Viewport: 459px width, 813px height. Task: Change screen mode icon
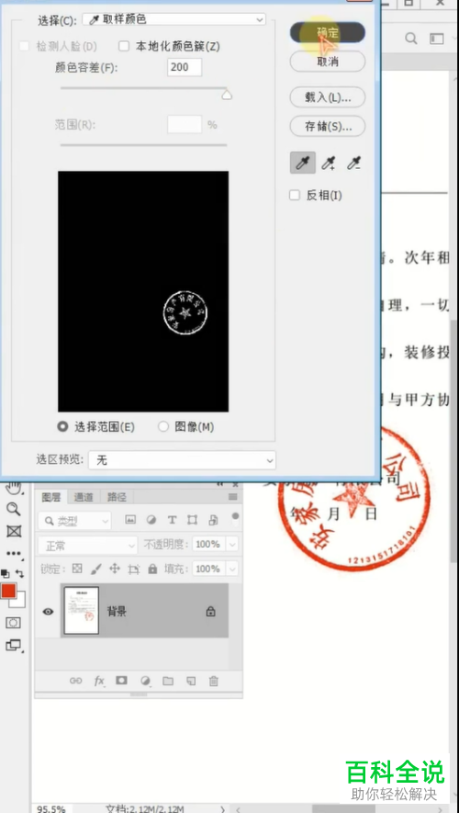coord(14,646)
